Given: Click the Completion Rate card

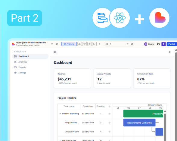Looking at the screenshot, I should pos(152,78).
